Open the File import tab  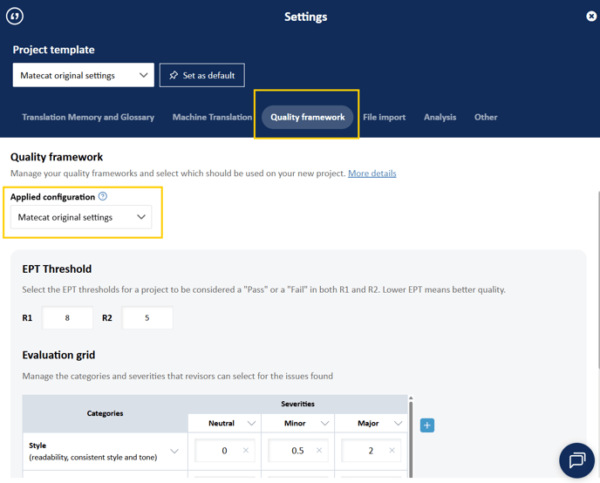(x=384, y=117)
